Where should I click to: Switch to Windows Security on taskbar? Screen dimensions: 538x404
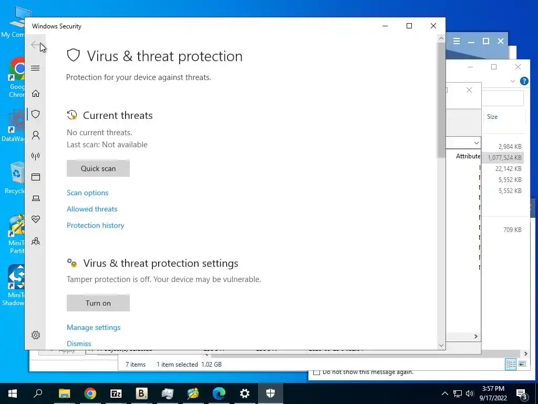[271, 393]
